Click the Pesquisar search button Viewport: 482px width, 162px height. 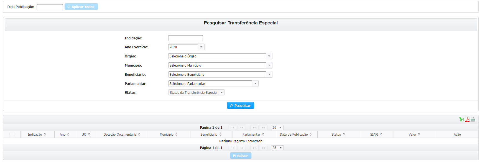(x=241, y=105)
